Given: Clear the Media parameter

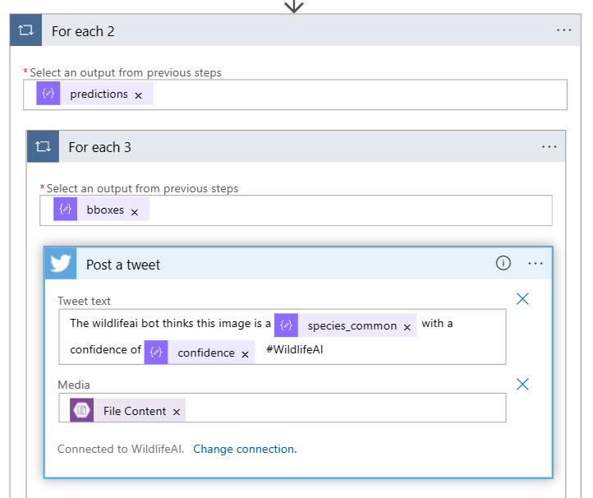Looking at the screenshot, I should click(522, 384).
